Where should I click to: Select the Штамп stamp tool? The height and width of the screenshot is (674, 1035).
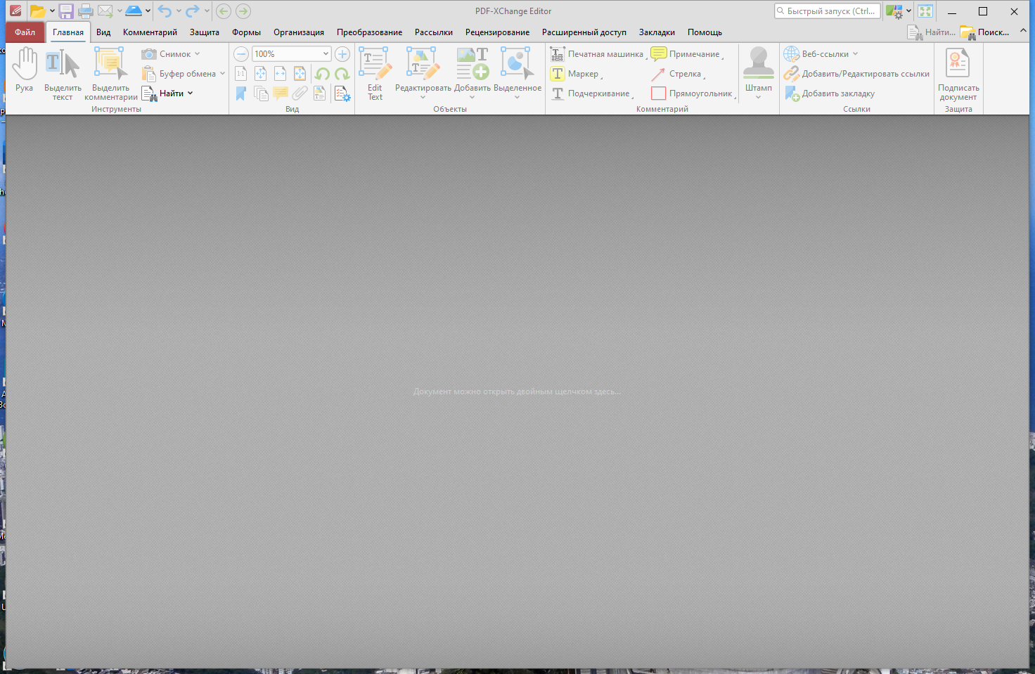point(758,70)
